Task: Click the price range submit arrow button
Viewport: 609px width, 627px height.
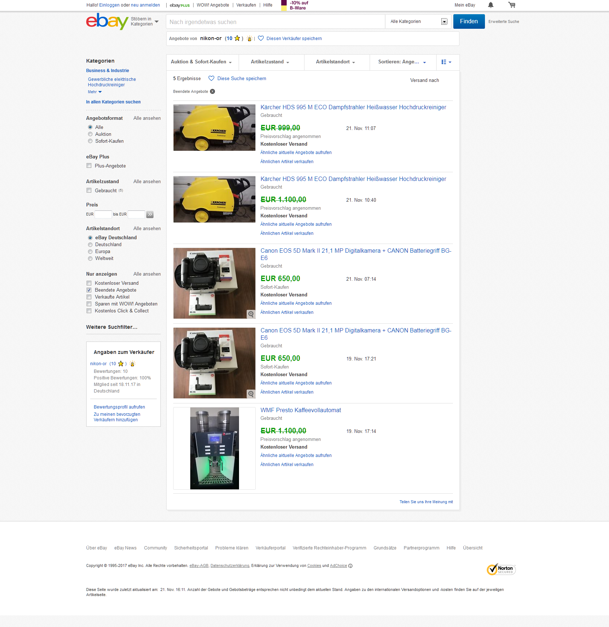Action: (150, 214)
